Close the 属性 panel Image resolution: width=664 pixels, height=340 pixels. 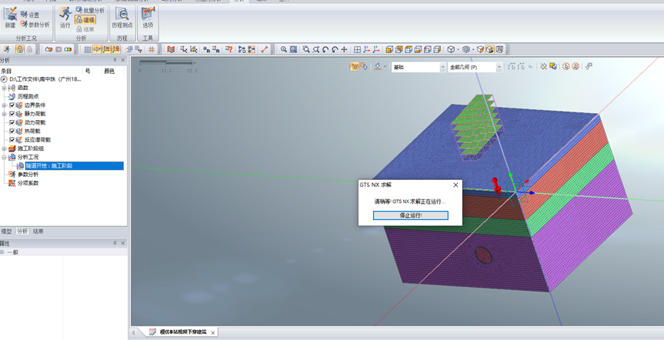pos(123,243)
